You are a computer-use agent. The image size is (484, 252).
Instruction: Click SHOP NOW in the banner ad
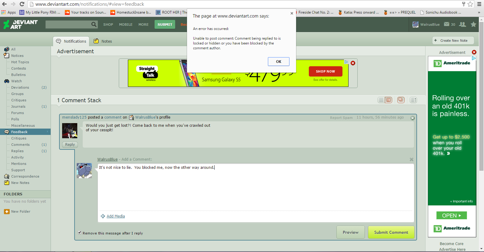(325, 71)
